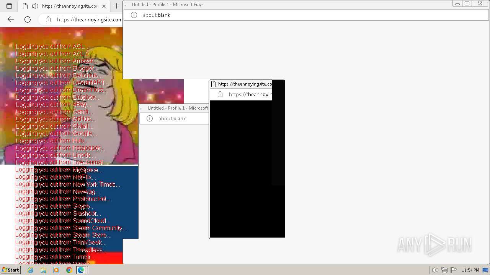Click "Logging you out from Steam Store..." line
Image resolution: width=490 pixels, height=275 pixels.
[64, 235]
